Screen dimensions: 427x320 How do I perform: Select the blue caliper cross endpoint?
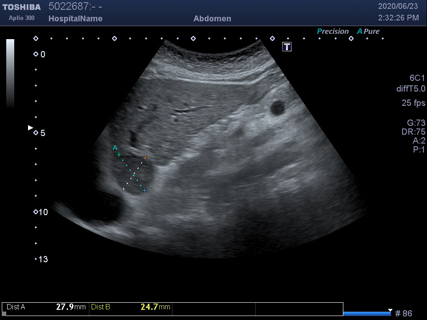[x=145, y=191]
